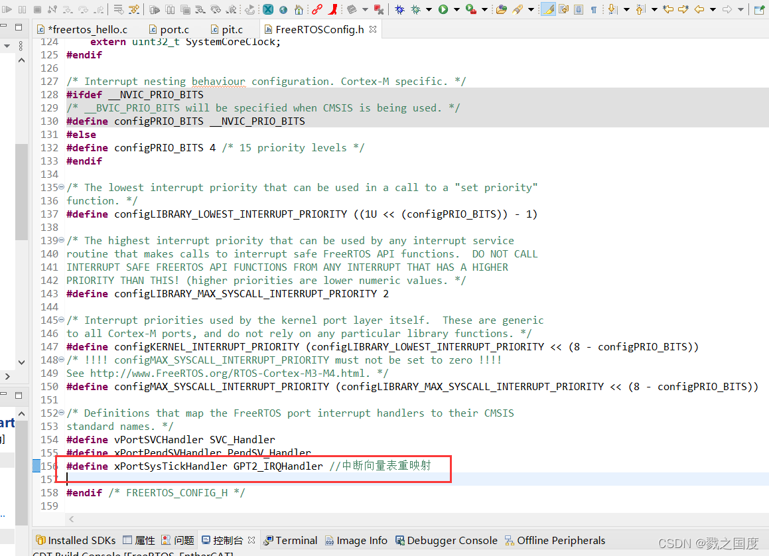This screenshot has height=556, width=769.
Task: Toggle Word Wrap editor button
Action: point(563,9)
